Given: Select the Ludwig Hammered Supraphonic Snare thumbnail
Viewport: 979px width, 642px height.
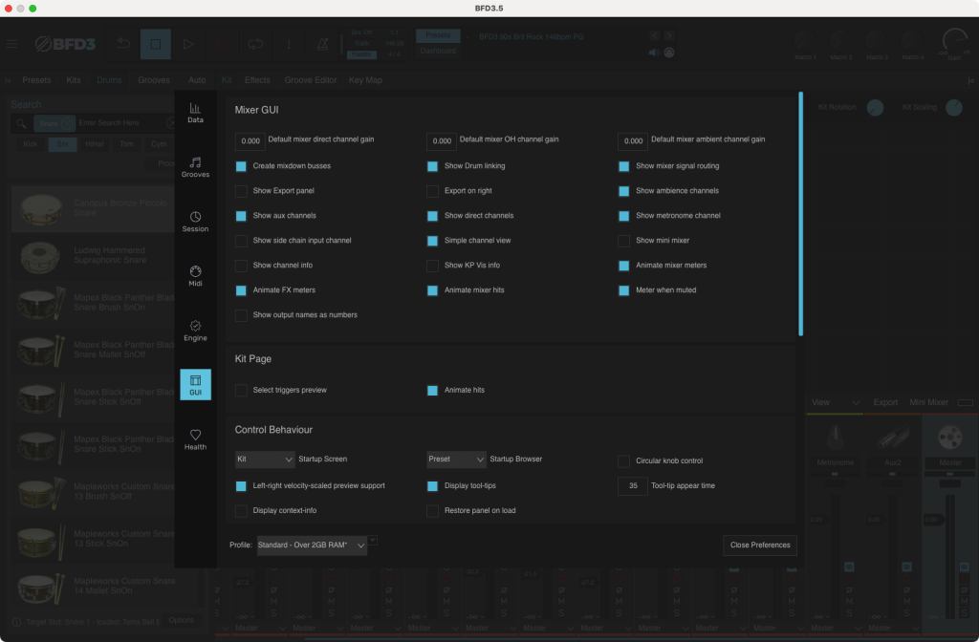Looking at the screenshot, I should click(x=40, y=256).
